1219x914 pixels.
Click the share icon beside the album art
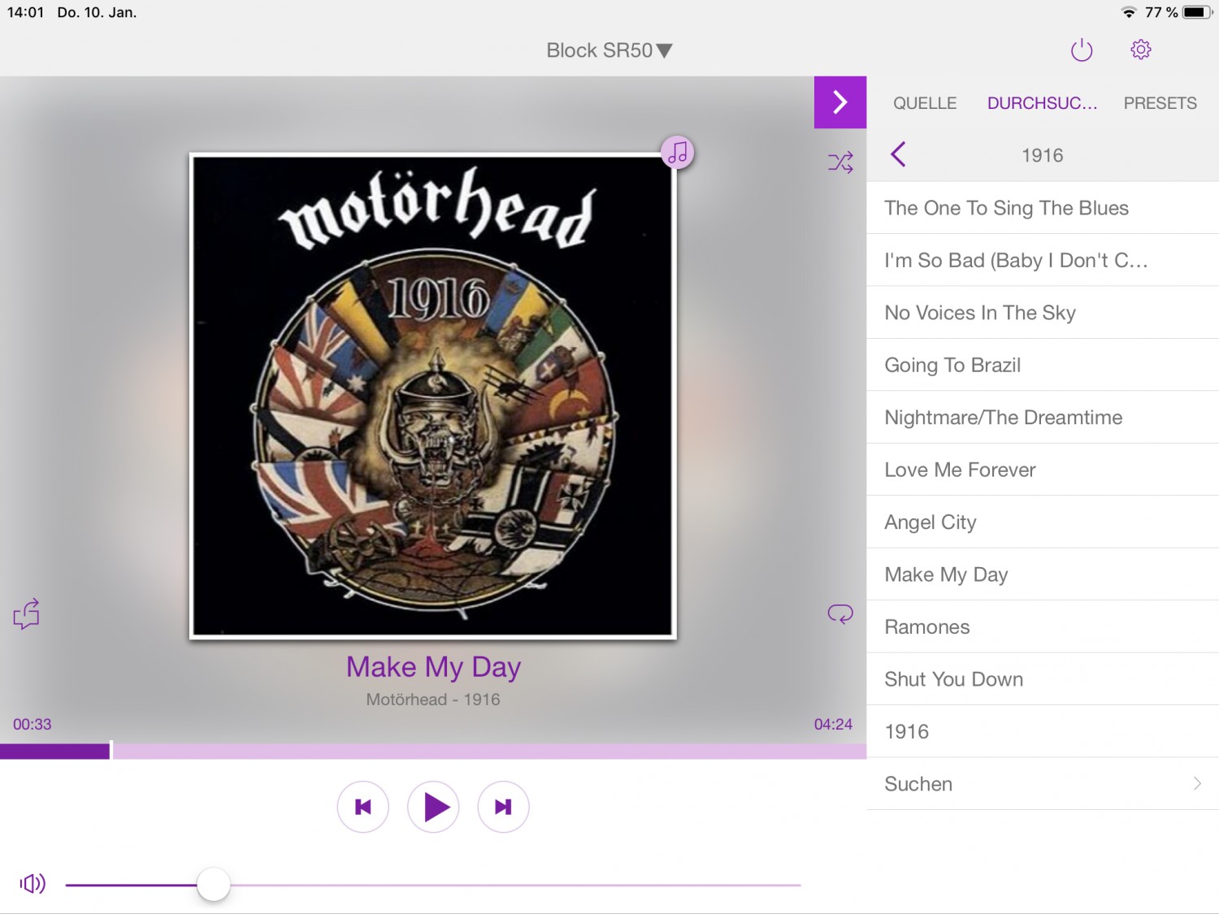27,614
